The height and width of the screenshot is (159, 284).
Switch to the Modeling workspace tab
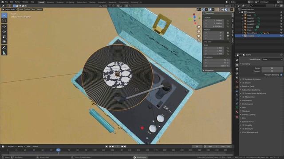(50, 2)
